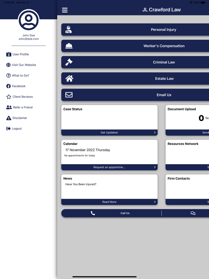This screenshot has height=279, width=209.
Task: Choose Logout from the sidebar
Action: pos(14,129)
